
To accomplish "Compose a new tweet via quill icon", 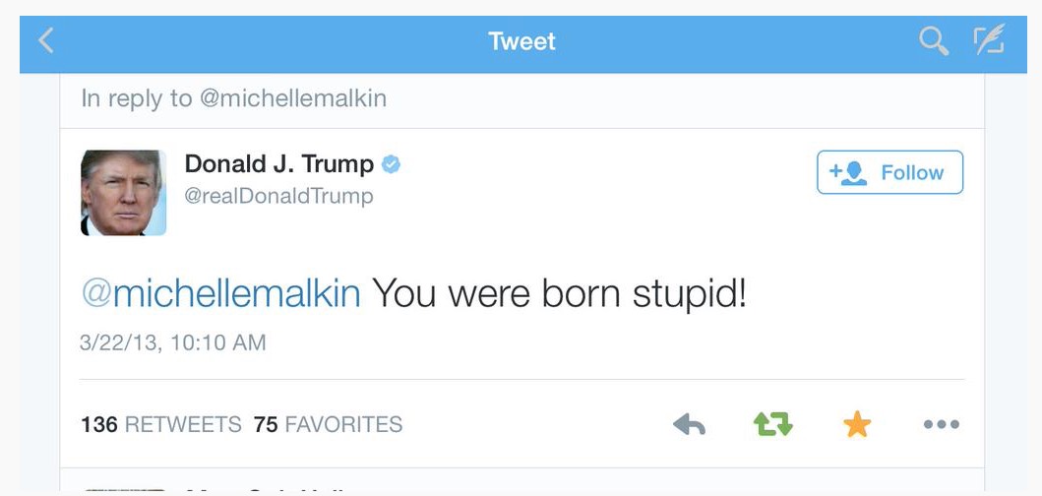I will pos(987,41).
